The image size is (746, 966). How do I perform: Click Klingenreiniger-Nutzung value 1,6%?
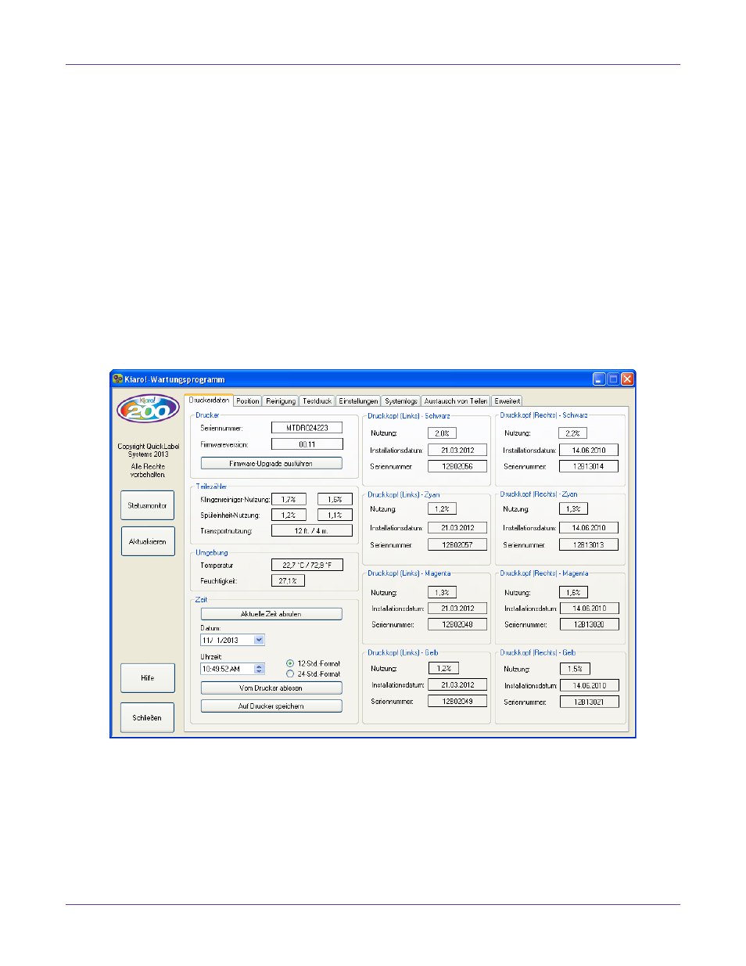(x=335, y=499)
